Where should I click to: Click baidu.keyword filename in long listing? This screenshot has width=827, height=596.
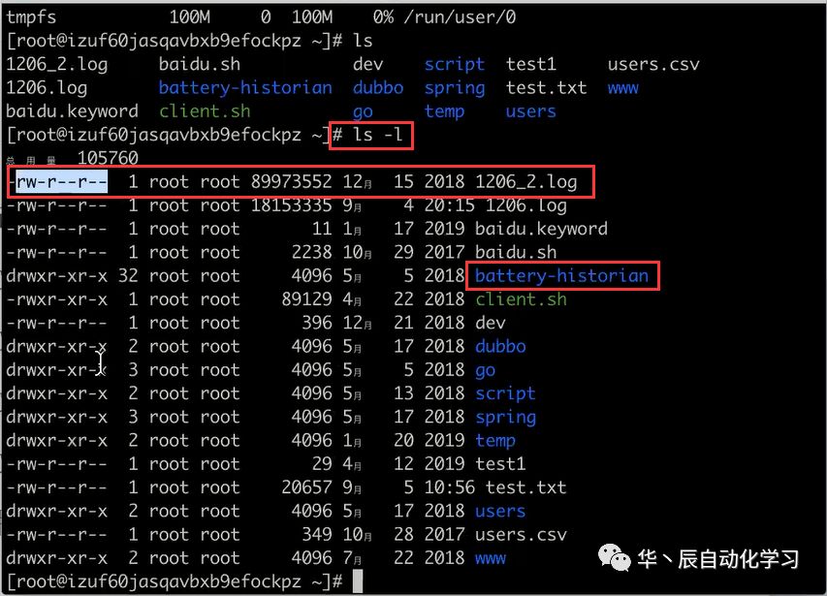pos(541,229)
